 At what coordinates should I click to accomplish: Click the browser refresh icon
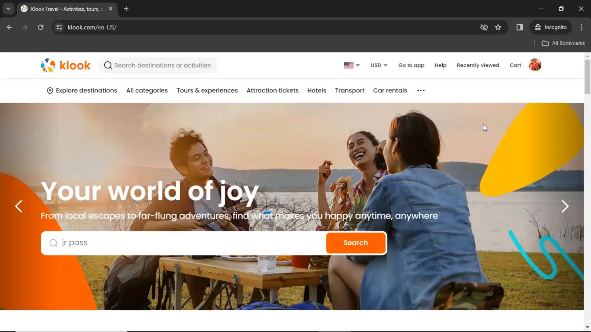[x=40, y=27]
